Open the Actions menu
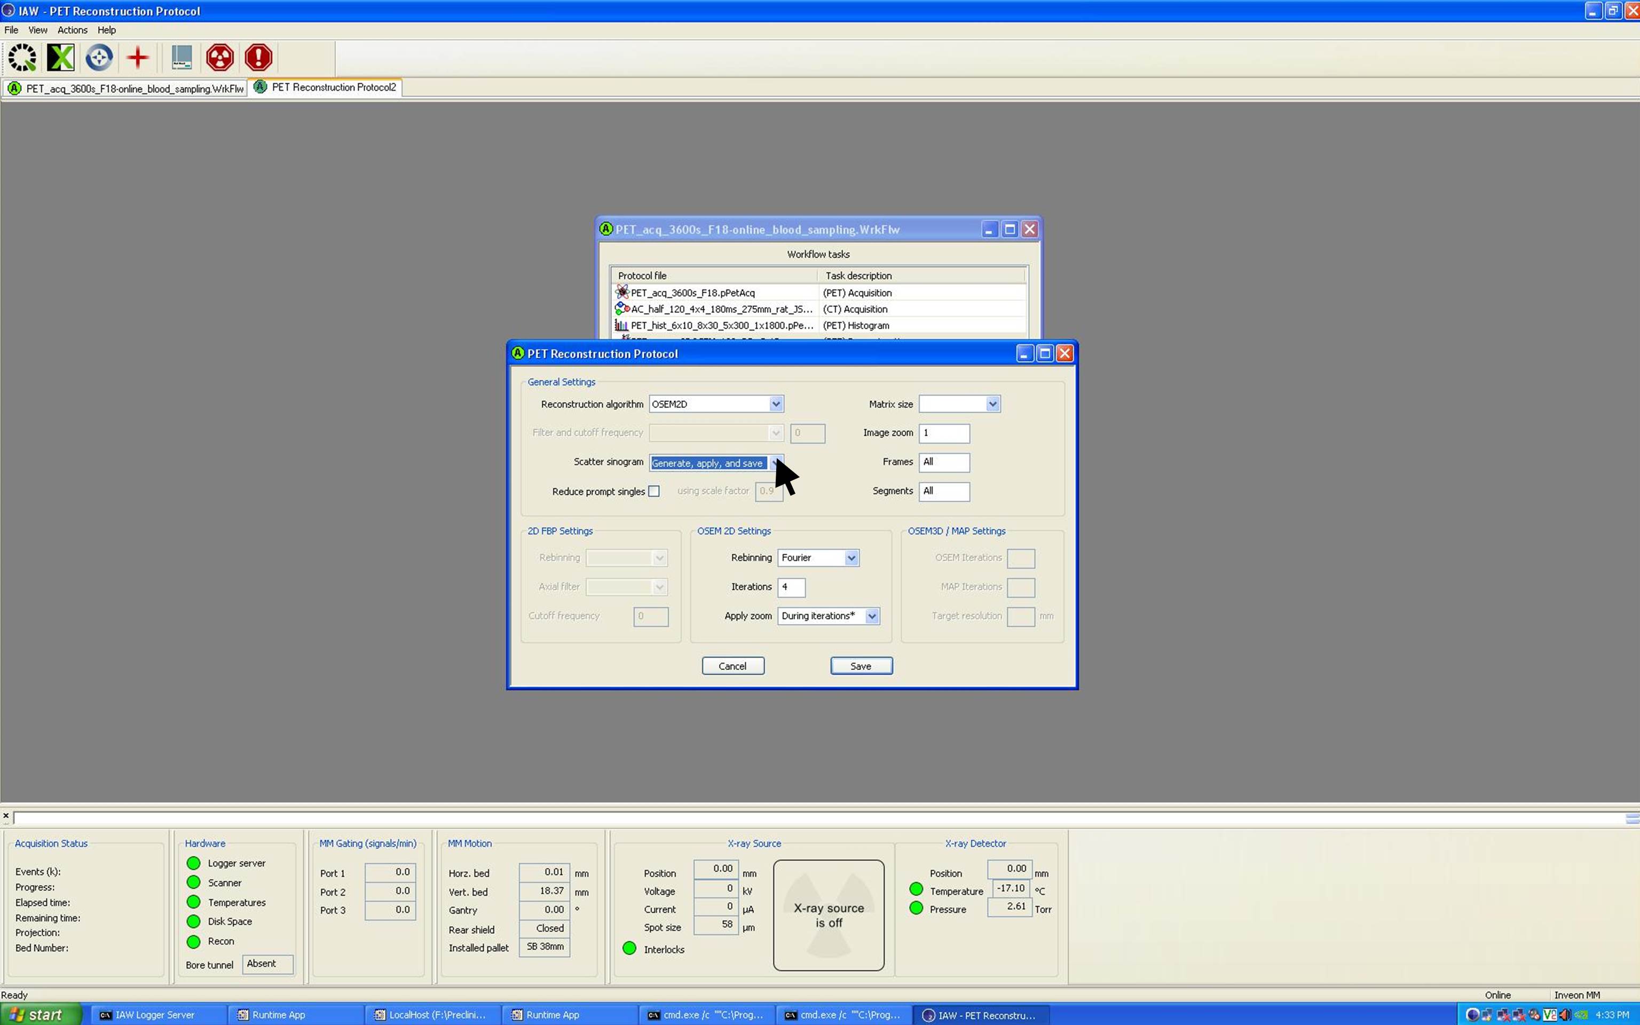1640x1025 pixels. [72, 30]
